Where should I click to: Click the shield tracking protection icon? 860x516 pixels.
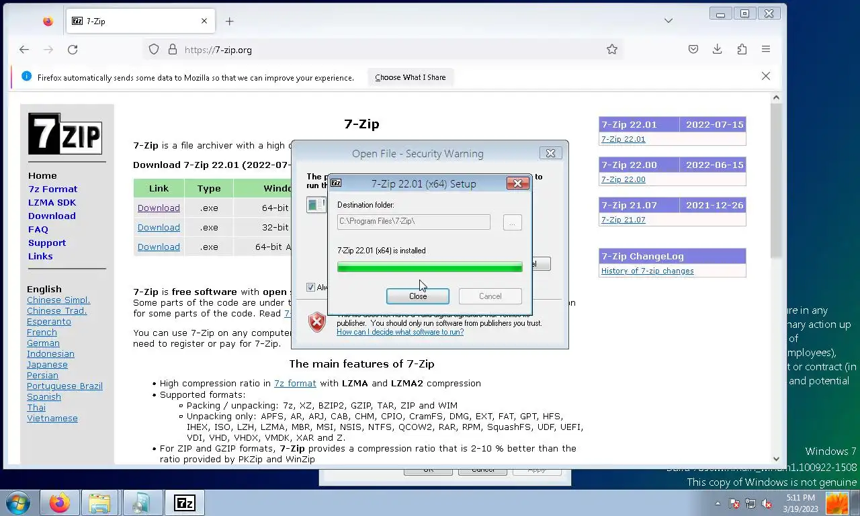[x=154, y=49]
